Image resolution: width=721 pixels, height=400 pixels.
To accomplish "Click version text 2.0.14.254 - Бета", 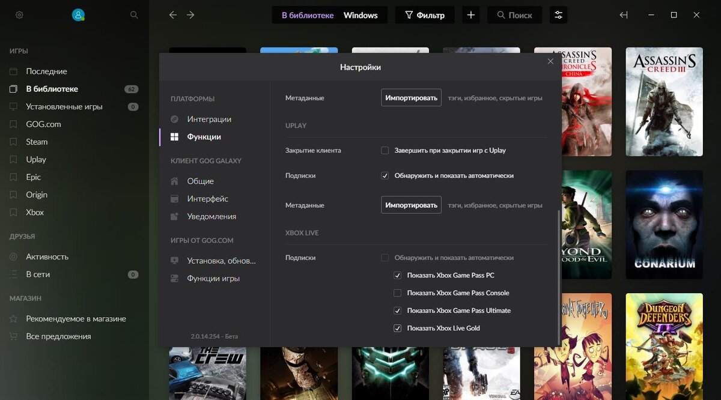I will [214, 336].
